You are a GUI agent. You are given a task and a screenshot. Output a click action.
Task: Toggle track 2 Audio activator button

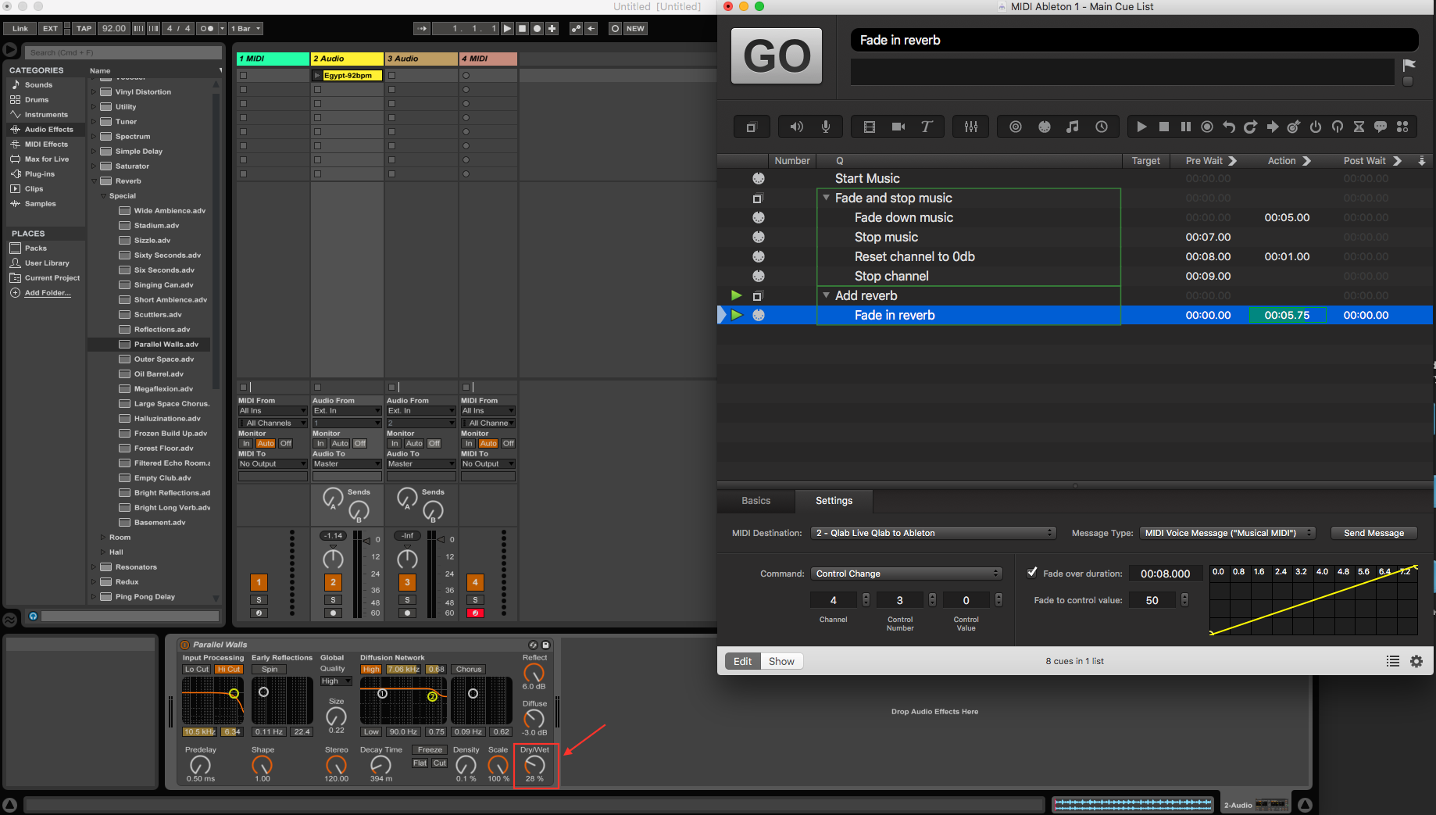click(333, 582)
